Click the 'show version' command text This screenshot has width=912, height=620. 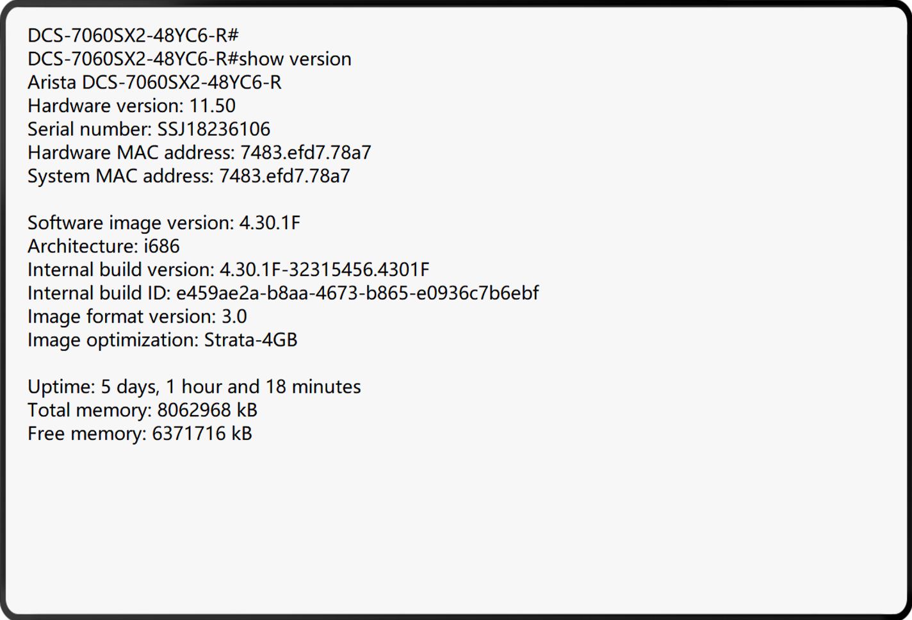pos(295,59)
